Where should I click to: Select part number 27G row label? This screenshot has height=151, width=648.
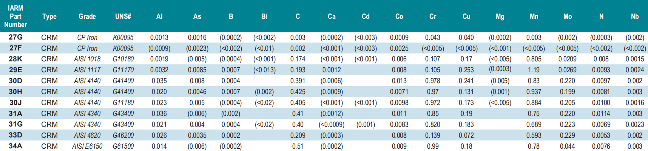(x=15, y=37)
